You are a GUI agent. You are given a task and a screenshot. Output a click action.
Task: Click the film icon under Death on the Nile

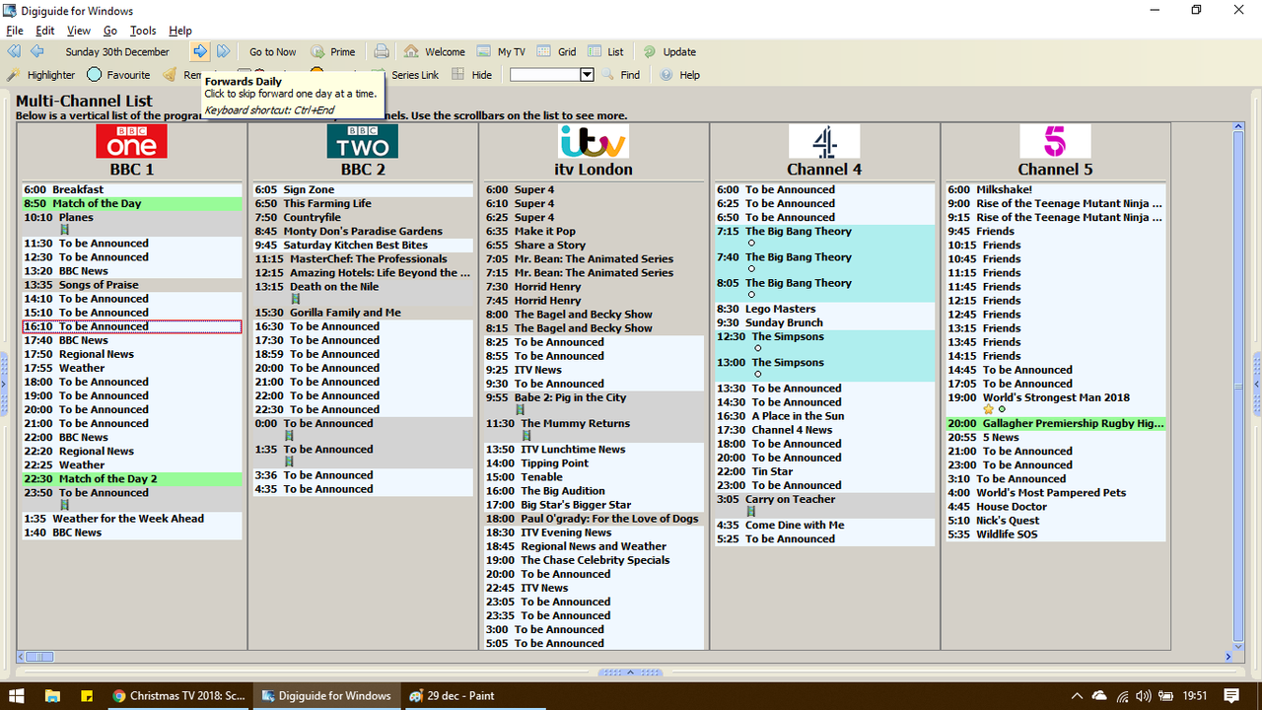pos(295,299)
